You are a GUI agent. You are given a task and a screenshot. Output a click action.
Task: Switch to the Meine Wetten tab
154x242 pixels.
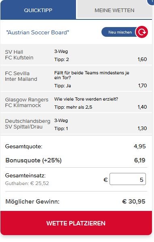(114, 10)
